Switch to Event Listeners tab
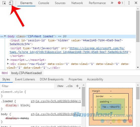 pyautogui.click(x=25, y=79)
